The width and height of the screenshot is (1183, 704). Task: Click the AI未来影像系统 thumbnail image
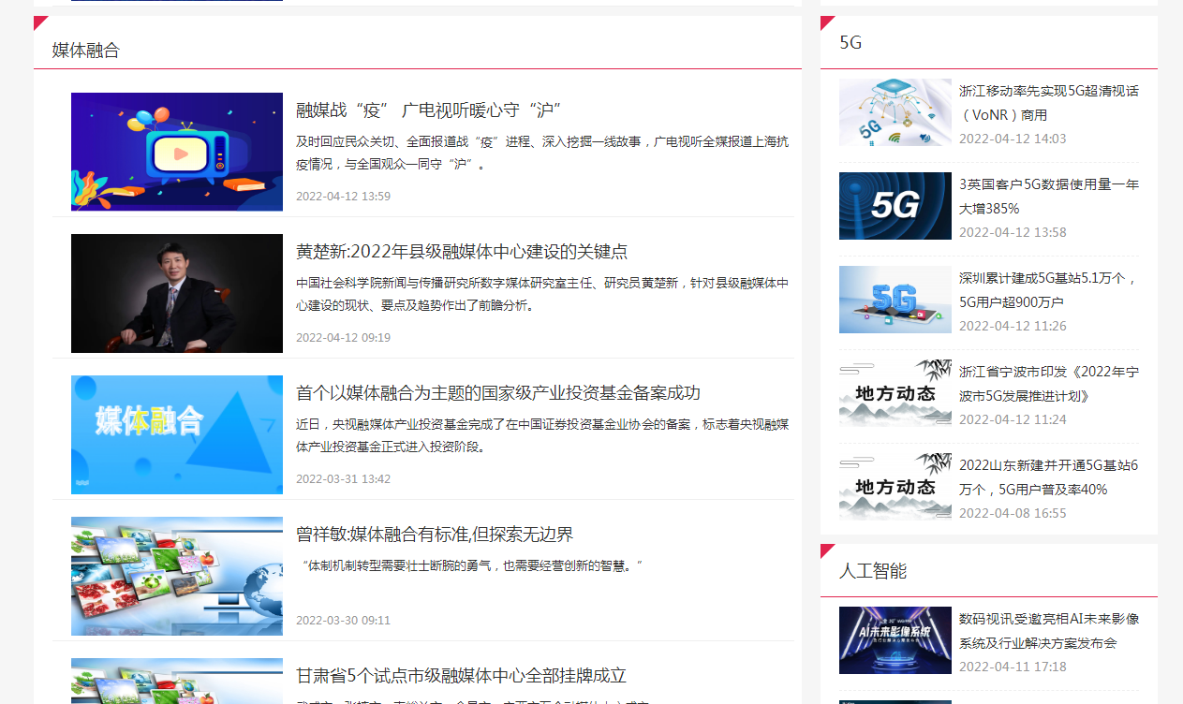tap(895, 640)
